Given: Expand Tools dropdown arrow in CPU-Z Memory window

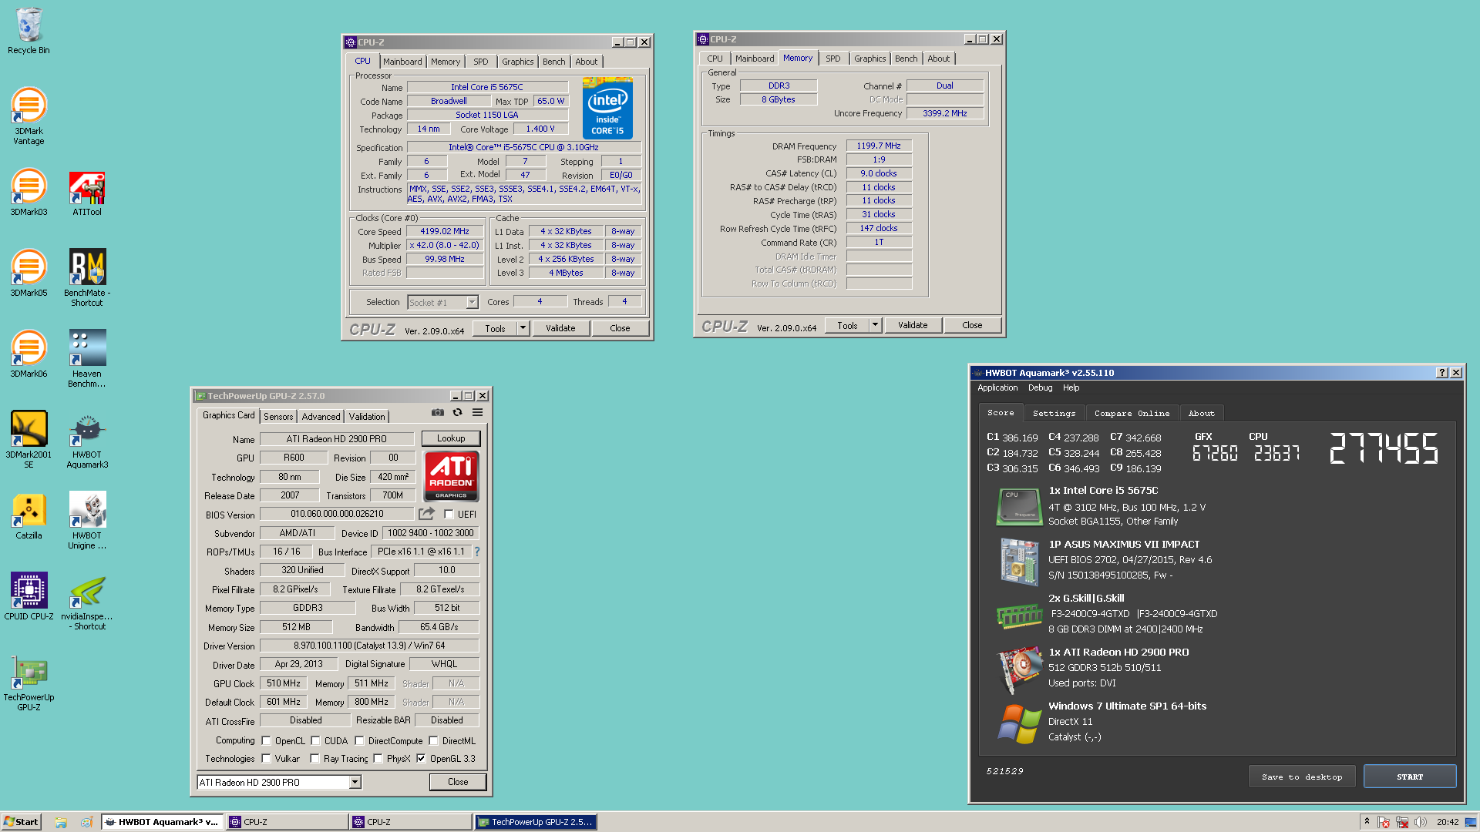Looking at the screenshot, I should point(875,325).
